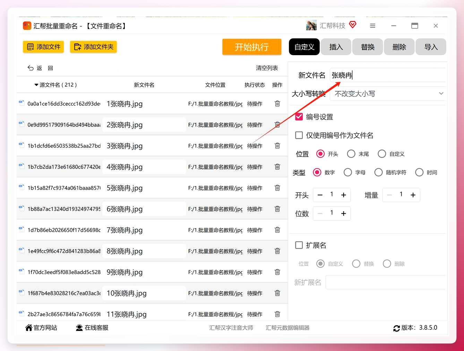Click the 汇帮科技 user avatar
Image resolution: width=464 pixels, height=351 pixels.
[x=311, y=25]
